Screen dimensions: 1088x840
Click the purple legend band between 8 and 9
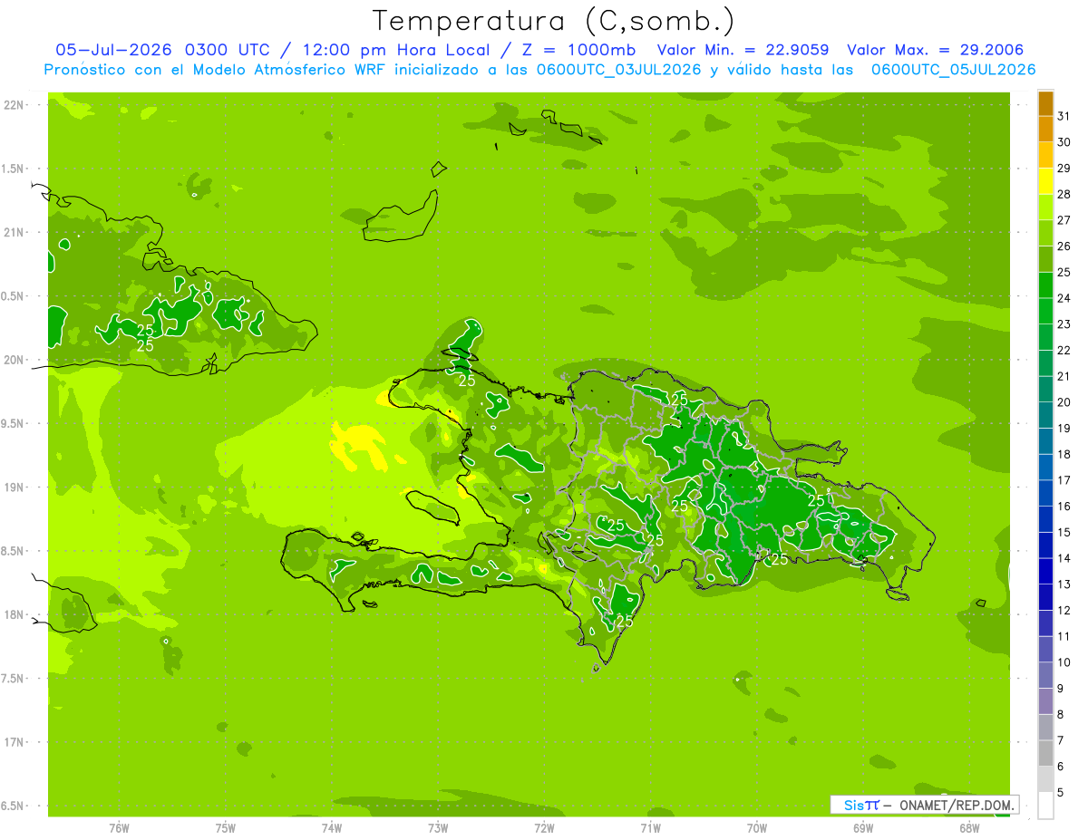pos(1045,701)
